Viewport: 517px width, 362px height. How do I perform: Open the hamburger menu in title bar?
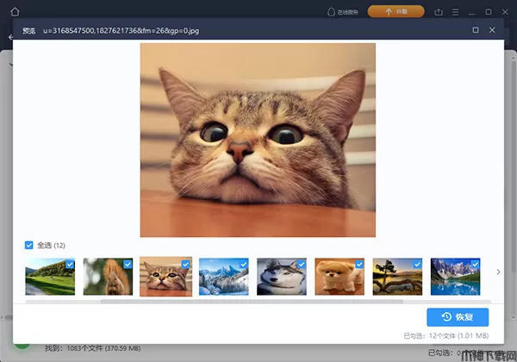point(456,11)
